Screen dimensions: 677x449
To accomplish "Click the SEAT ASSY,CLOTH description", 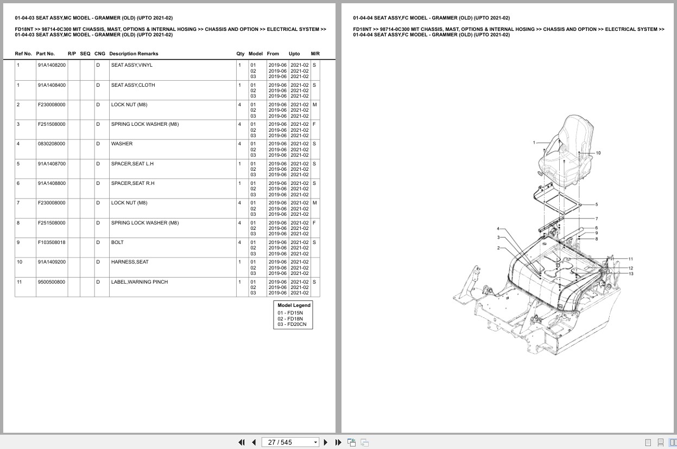I will pos(133,85).
